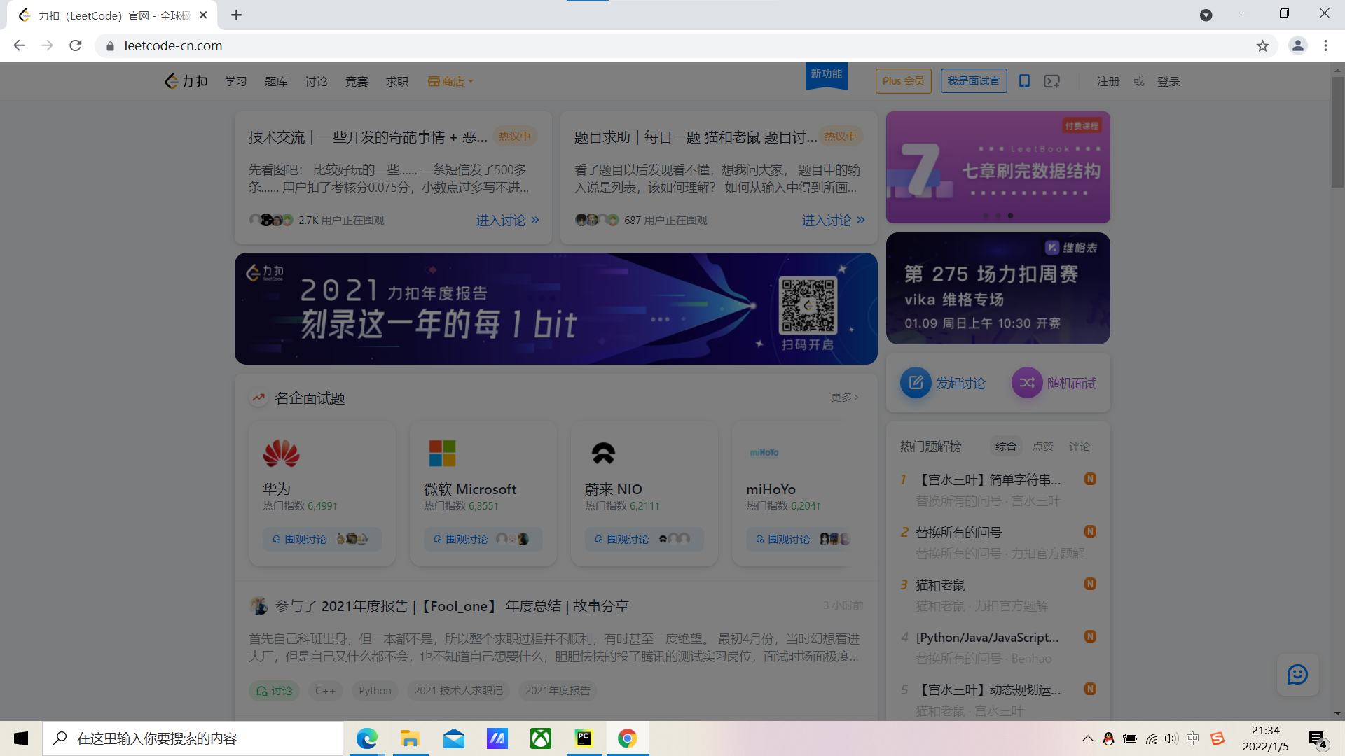Open the 七章刷完数据结构 course banner
Image resolution: width=1345 pixels, height=756 pixels.
998,167
